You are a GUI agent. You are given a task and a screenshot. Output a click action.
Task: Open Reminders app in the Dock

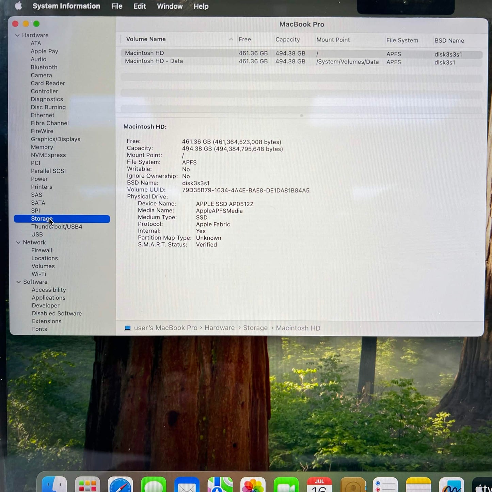(385, 485)
